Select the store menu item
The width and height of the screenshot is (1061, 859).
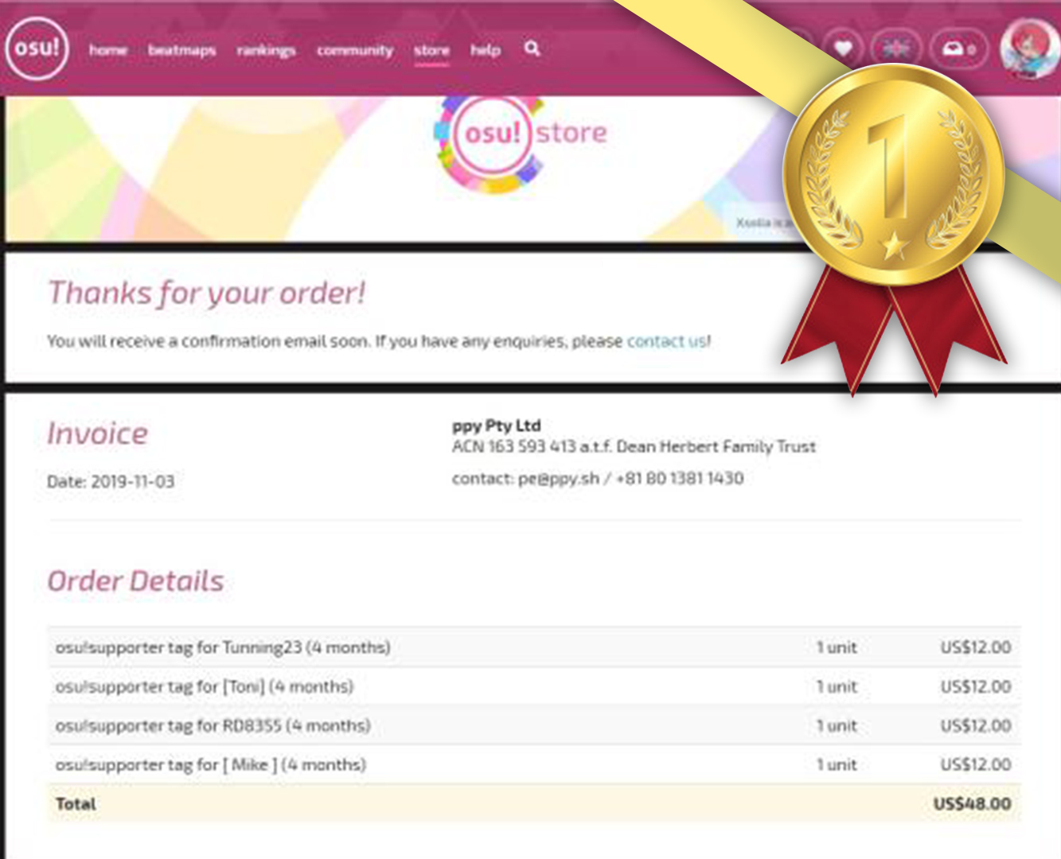[x=431, y=50]
